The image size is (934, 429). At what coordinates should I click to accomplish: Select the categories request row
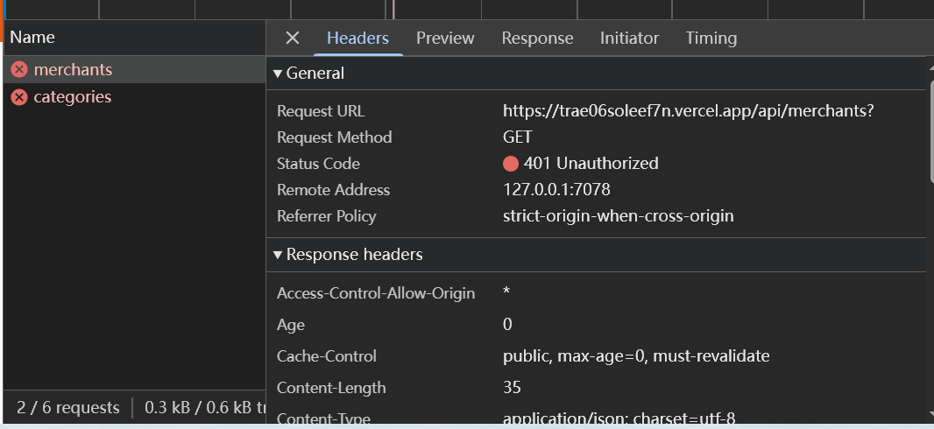click(x=72, y=96)
